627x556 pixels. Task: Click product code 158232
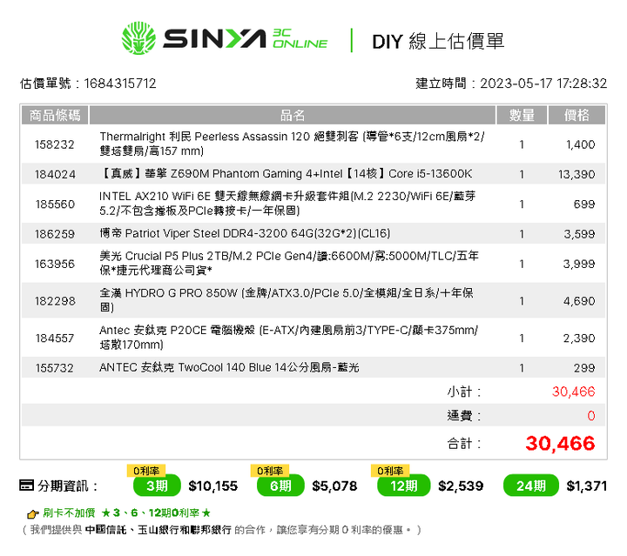pos(55,144)
